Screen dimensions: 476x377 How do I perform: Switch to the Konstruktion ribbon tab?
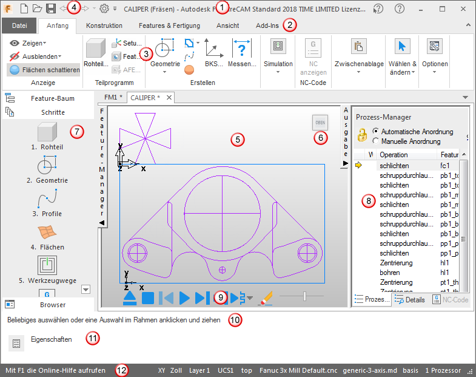pyautogui.click(x=104, y=25)
